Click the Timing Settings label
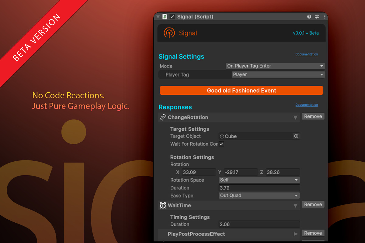Image resolution: width=365 pixels, height=243 pixels. [190, 217]
